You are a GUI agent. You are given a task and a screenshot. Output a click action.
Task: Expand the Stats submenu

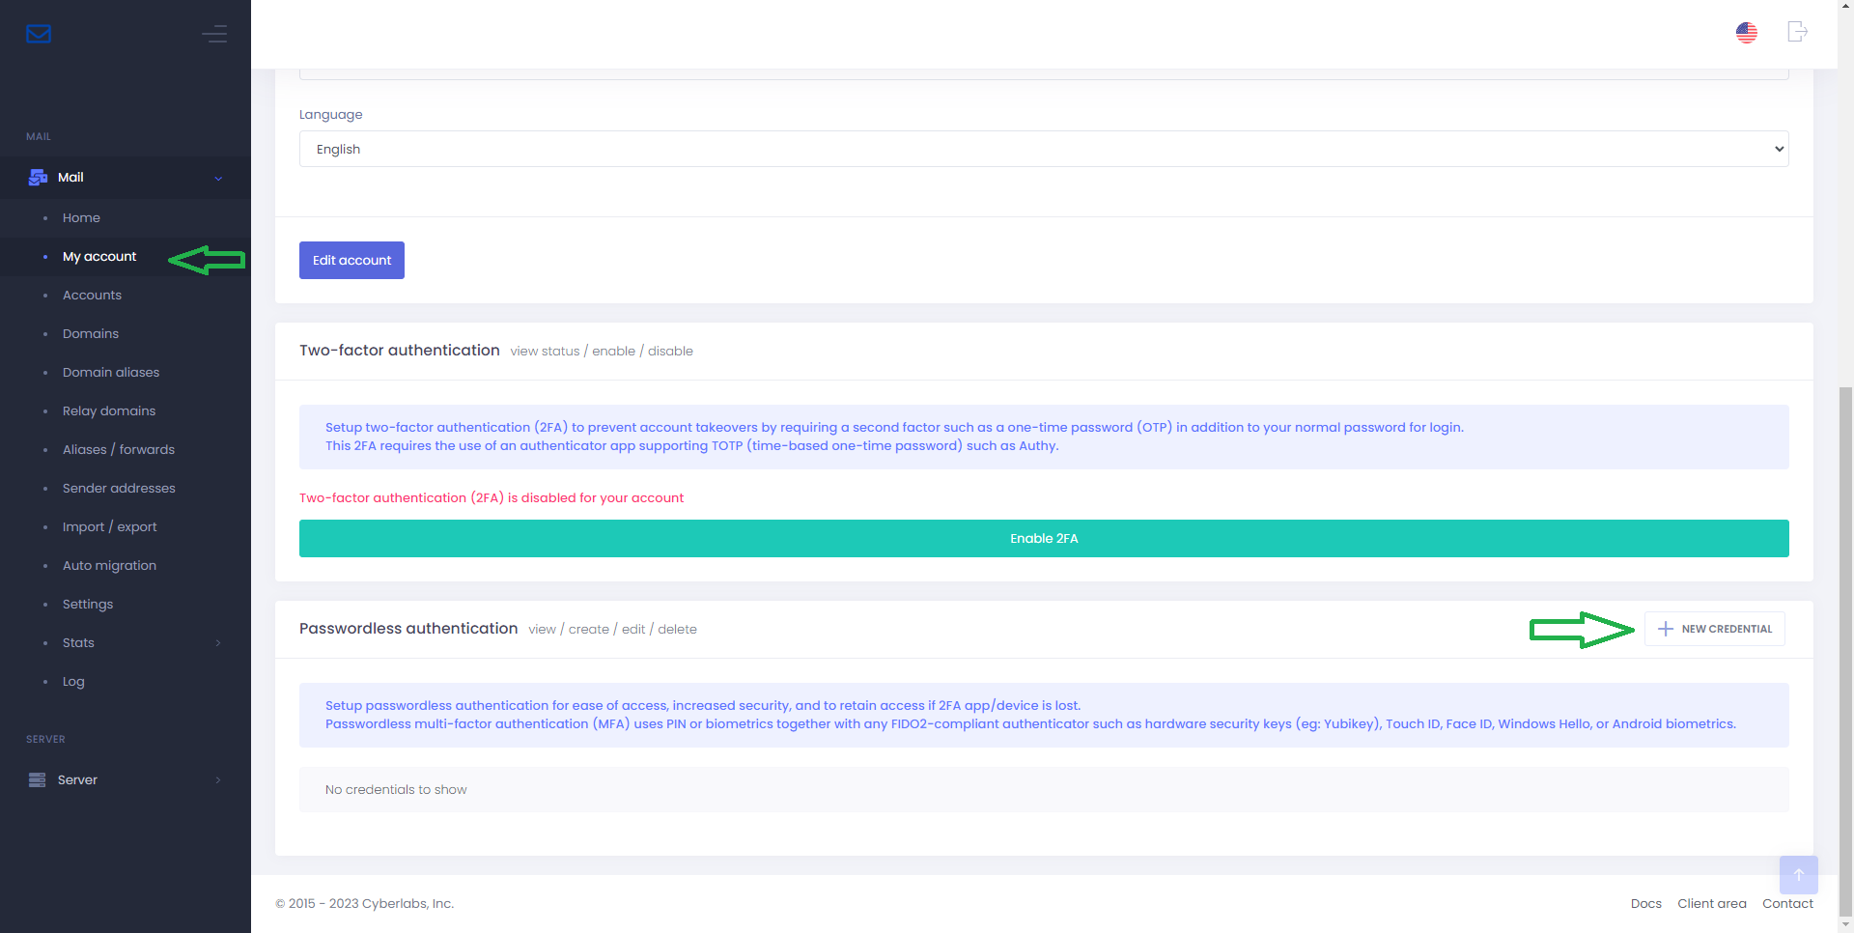pyautogui.click(x=218, y=643)
